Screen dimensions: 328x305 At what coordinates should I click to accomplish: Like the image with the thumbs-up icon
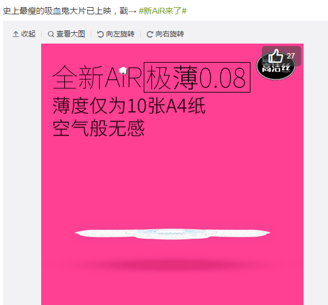pyautogui.click(x=276, y=56)
